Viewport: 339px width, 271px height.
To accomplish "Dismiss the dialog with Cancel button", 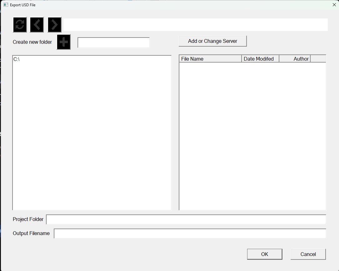I will (x=308, y=254).
